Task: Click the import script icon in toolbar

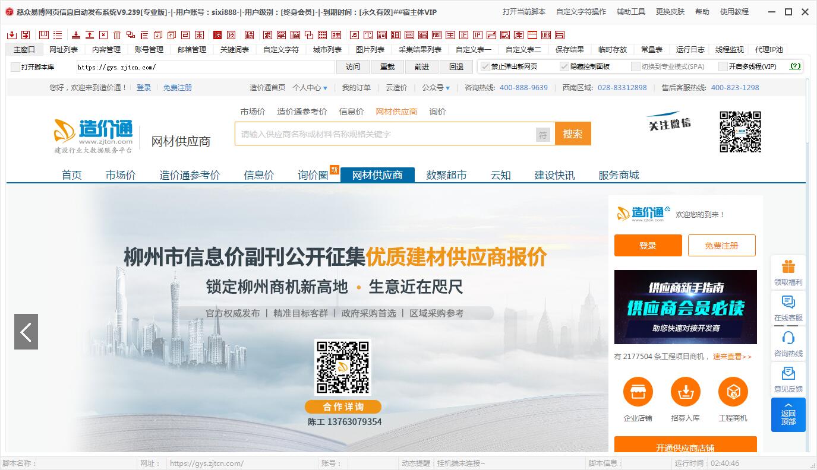Action: pyautogui.click(x=11, y=35)
